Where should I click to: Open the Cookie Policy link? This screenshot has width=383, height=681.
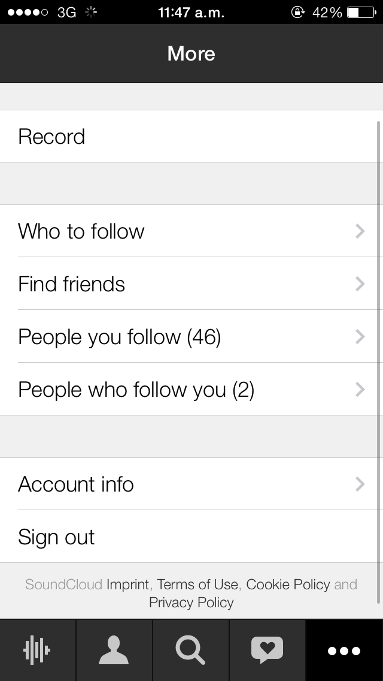[x=288, y=584]
